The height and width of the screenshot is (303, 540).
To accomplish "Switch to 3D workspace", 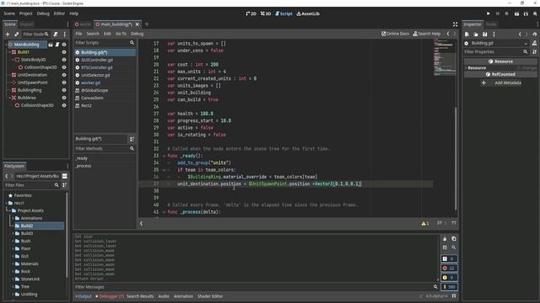I will (x=266, y=13).
